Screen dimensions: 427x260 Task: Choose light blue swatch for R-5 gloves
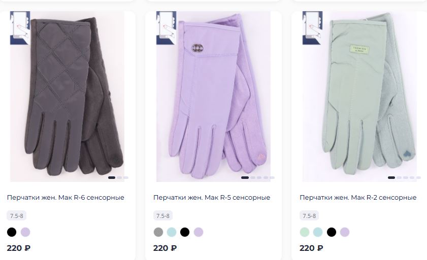pos(172,232)
